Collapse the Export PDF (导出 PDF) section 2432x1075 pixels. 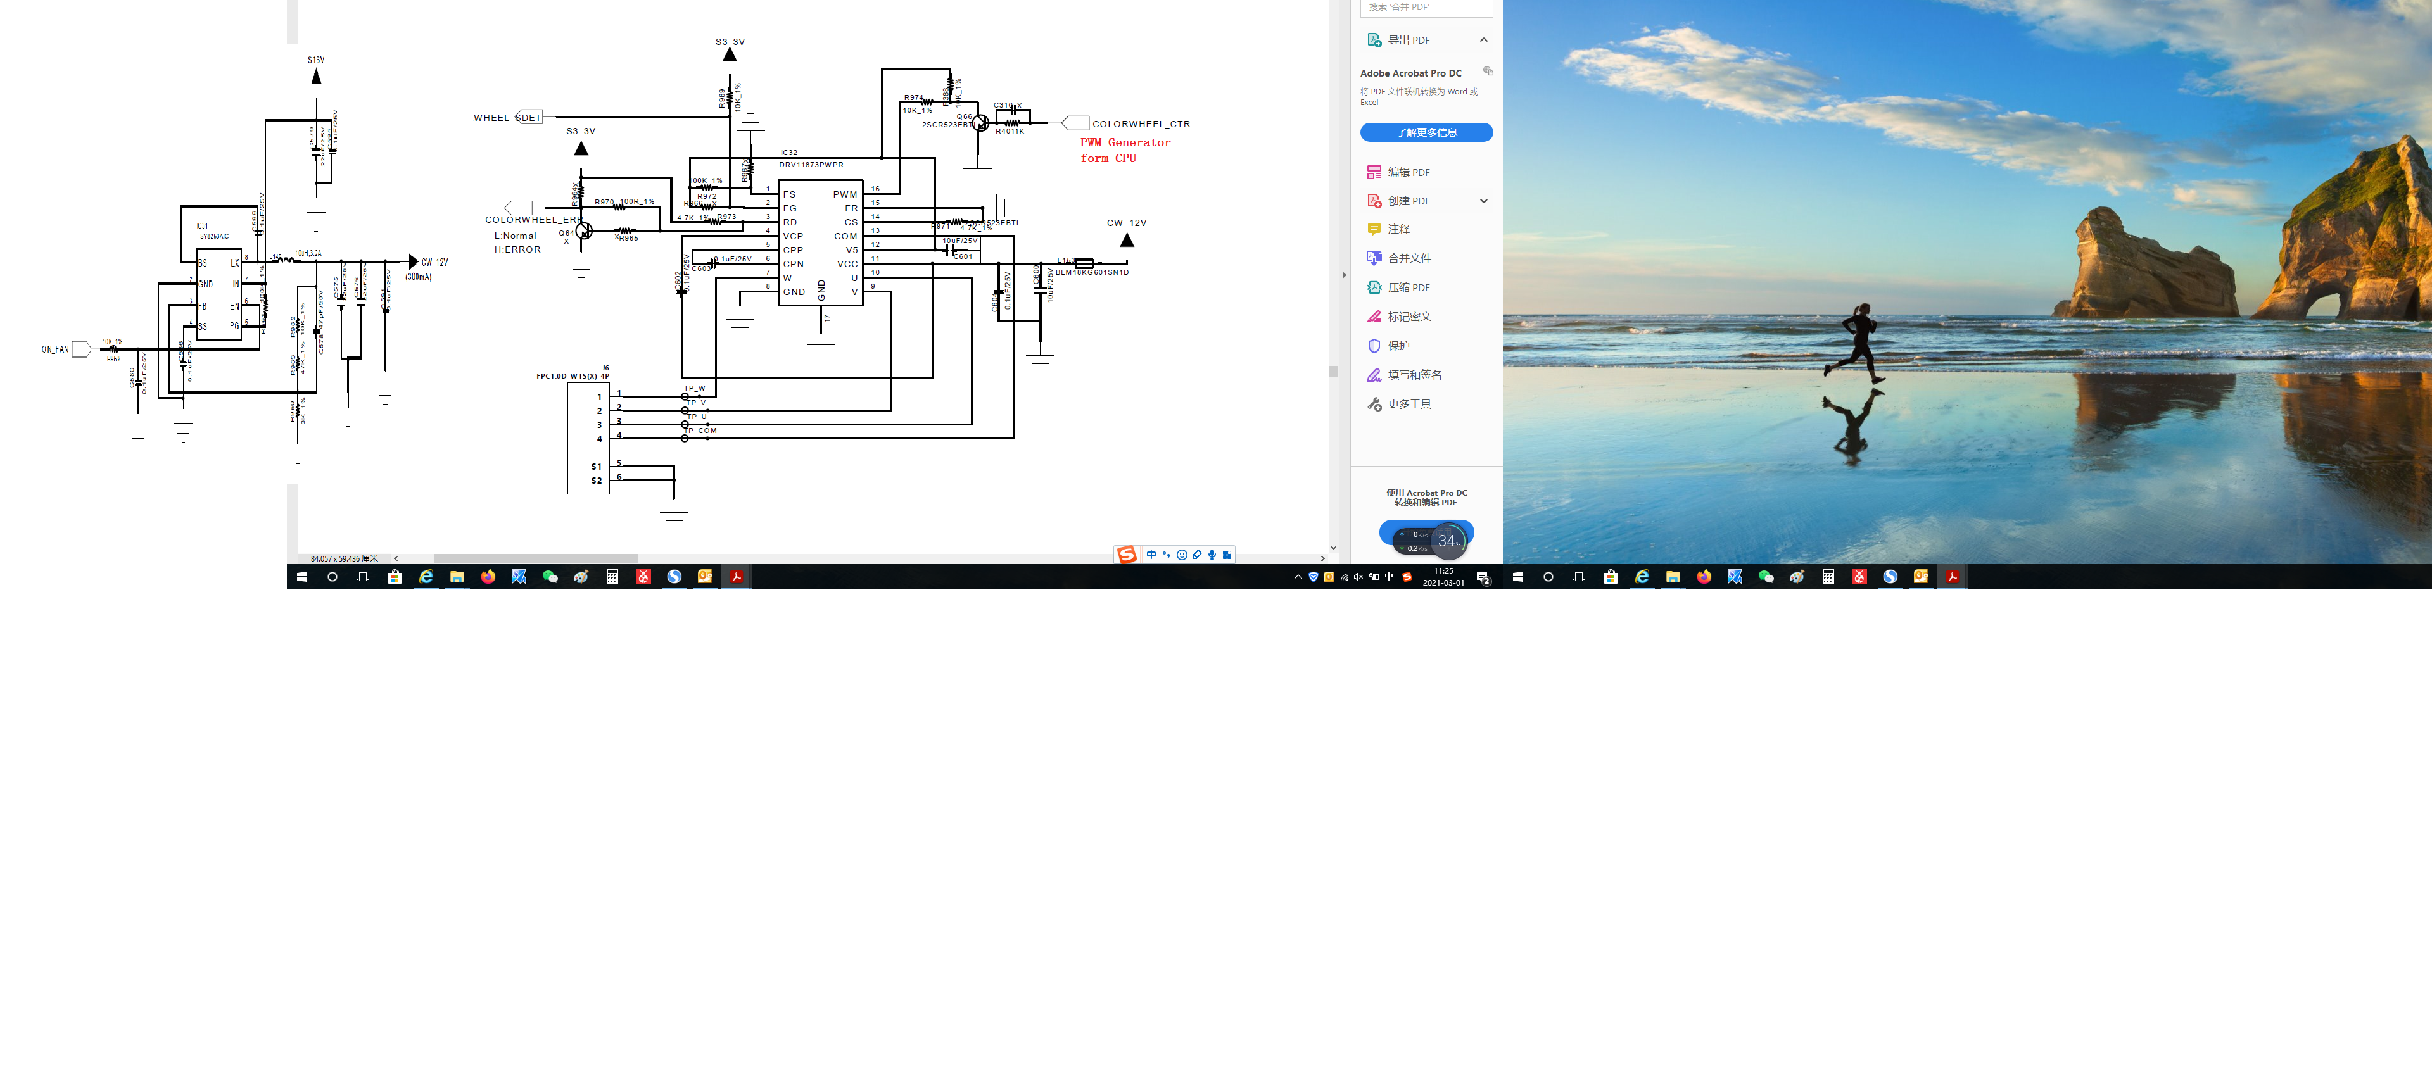click(1483, 40)
